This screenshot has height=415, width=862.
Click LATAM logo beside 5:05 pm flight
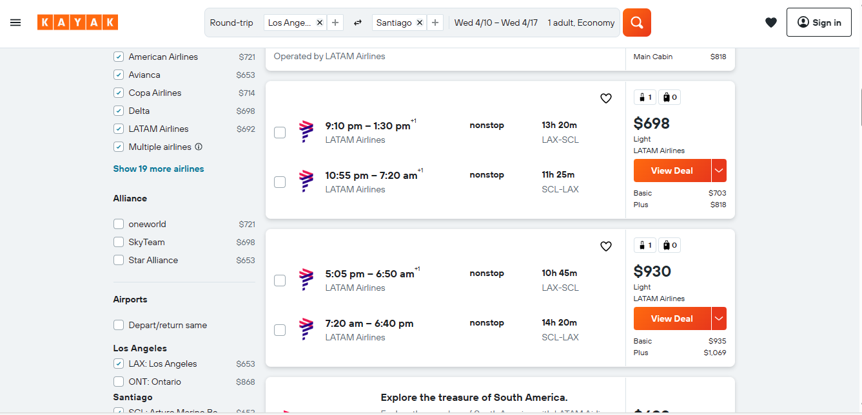(306, 279)
